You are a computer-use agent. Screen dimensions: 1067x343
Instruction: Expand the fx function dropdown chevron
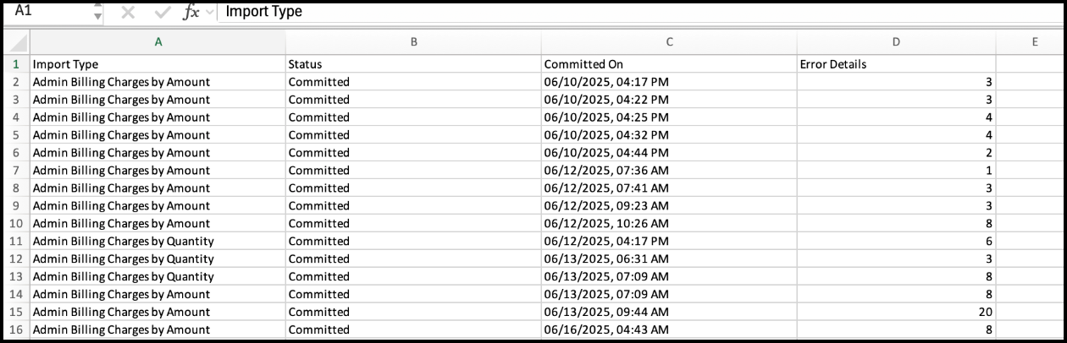pos(209,14)
